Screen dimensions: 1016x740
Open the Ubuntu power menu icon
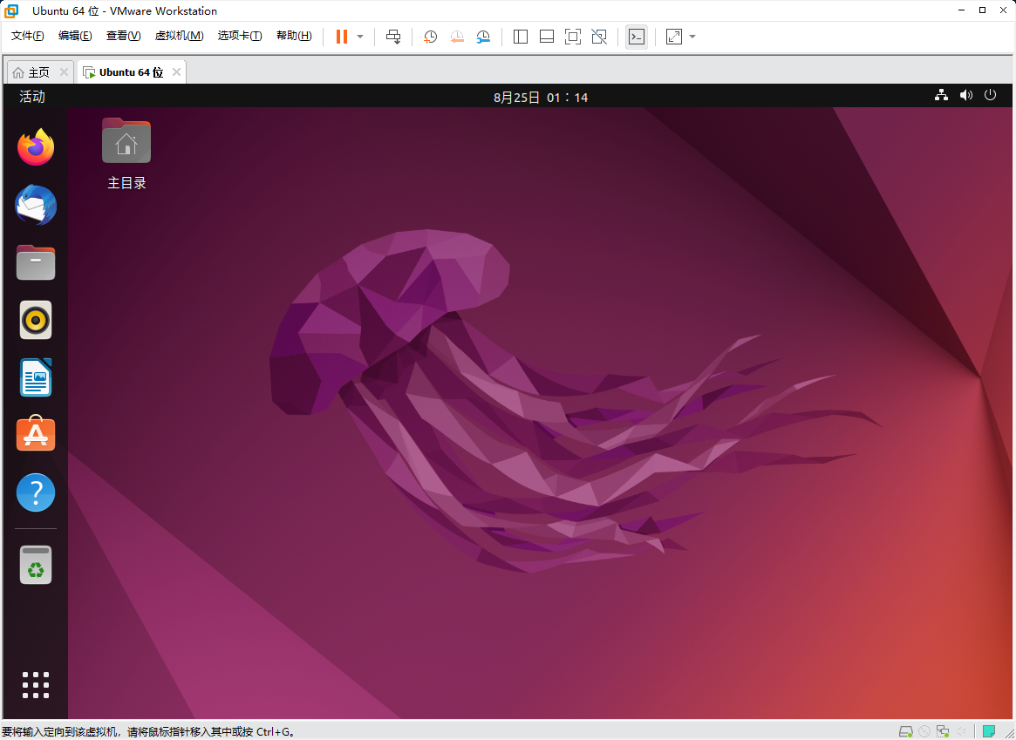[990, 95]
